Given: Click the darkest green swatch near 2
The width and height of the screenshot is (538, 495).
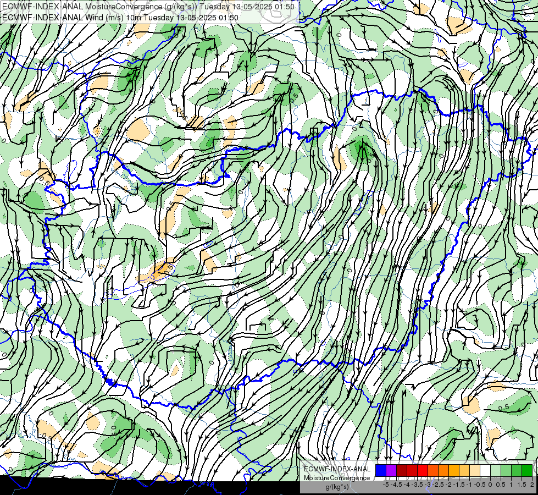Looking at the screenshot, I should [x=527, y=470].
